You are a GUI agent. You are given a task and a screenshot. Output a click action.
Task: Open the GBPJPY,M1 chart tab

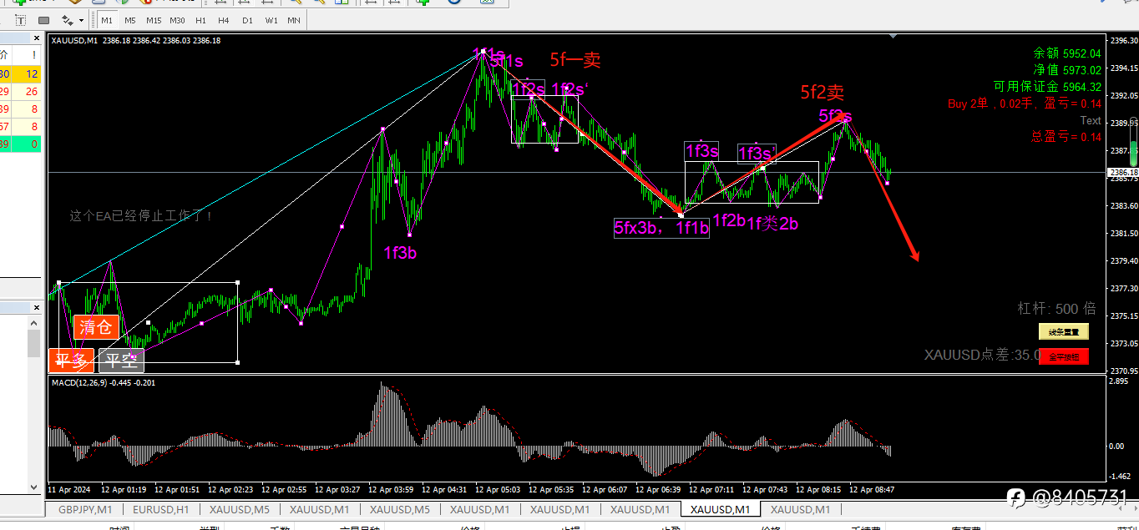point(85,509)
